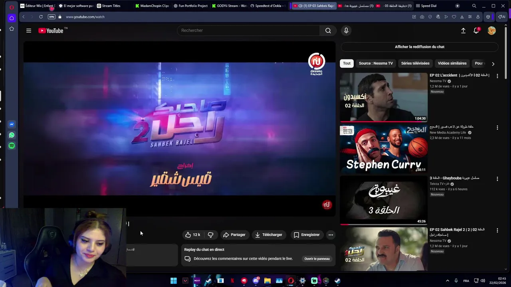The image size is (511, 287).
Task: Open Windows Start menu
Action: point(174,281)
